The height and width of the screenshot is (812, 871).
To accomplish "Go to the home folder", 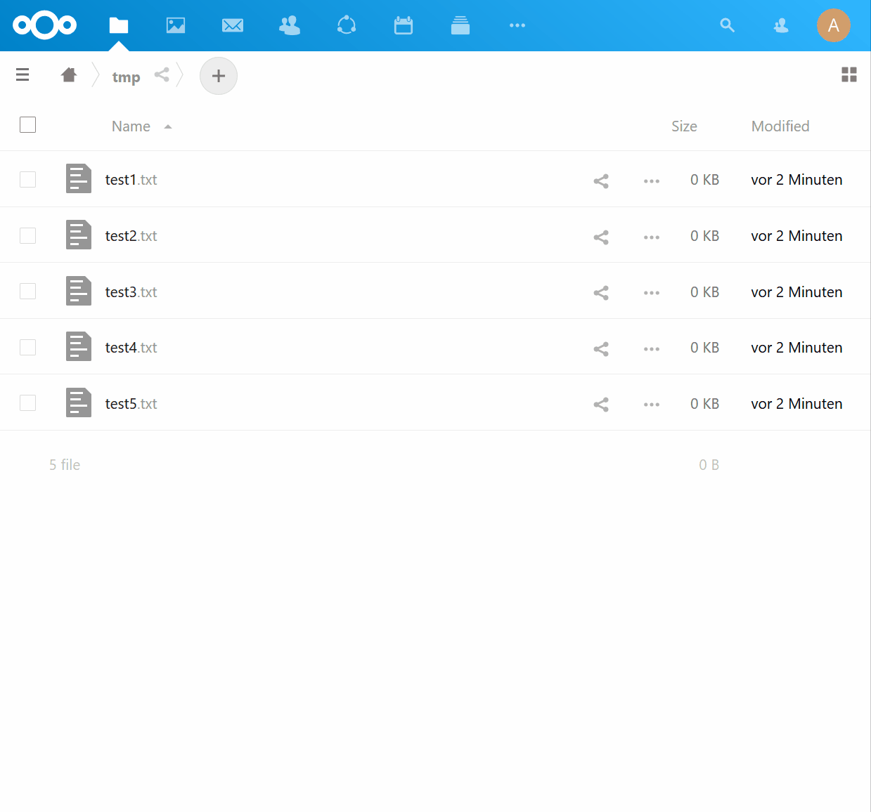I will pyautogui.click(x=69, y=74).
